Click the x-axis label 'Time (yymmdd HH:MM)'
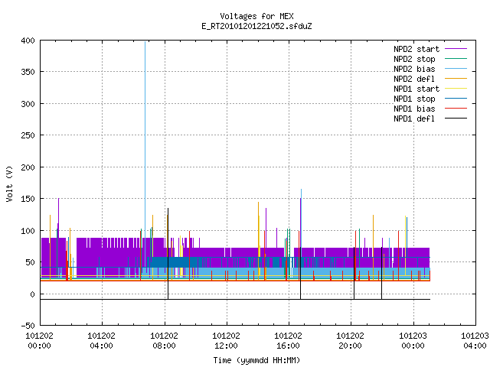Viewport: 490px width, 367px height. 256,360
